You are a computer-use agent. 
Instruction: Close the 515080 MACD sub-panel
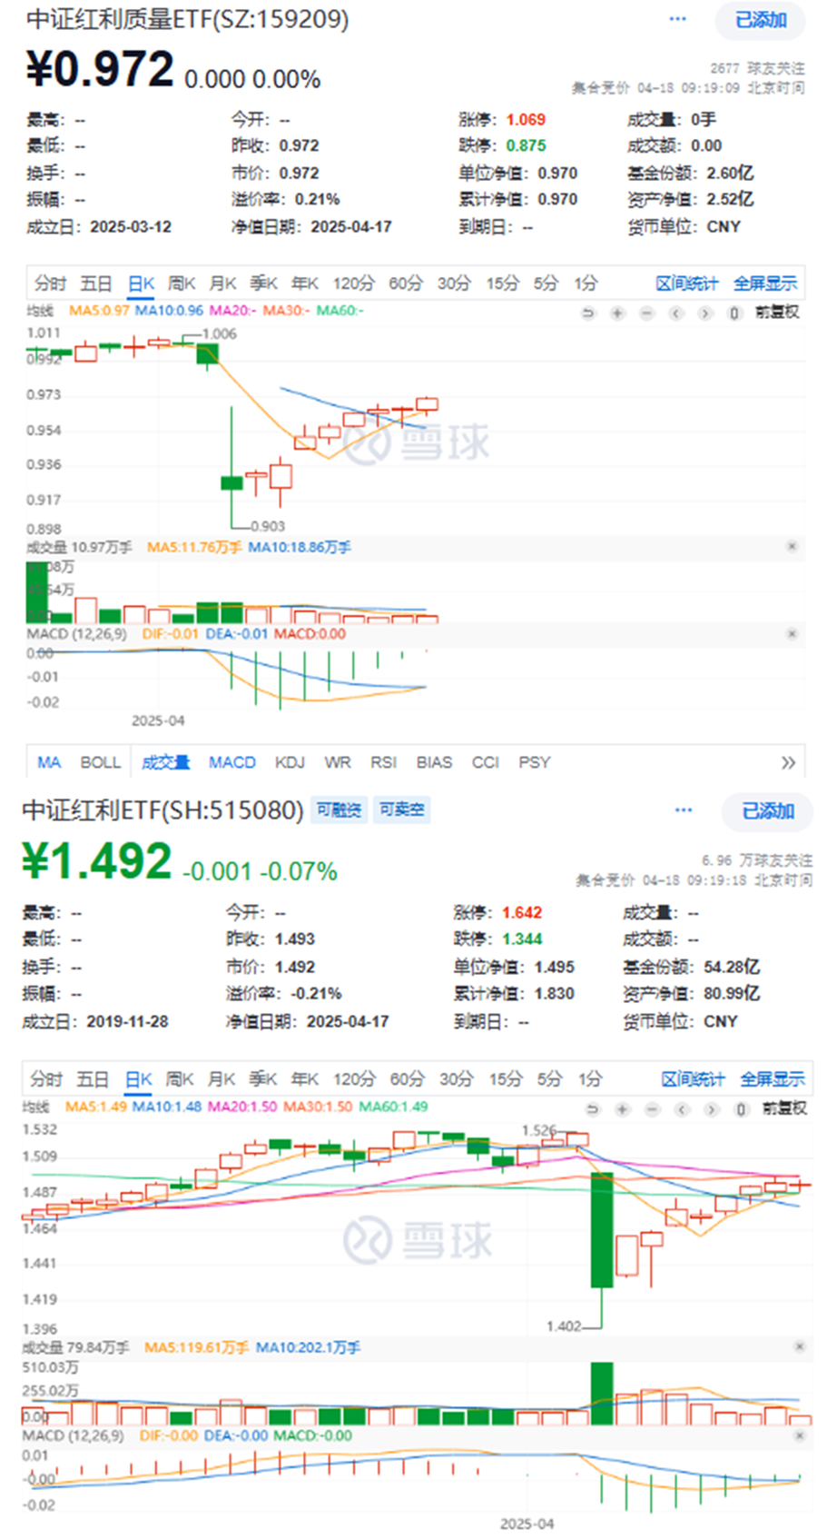tap(799, 1435)
